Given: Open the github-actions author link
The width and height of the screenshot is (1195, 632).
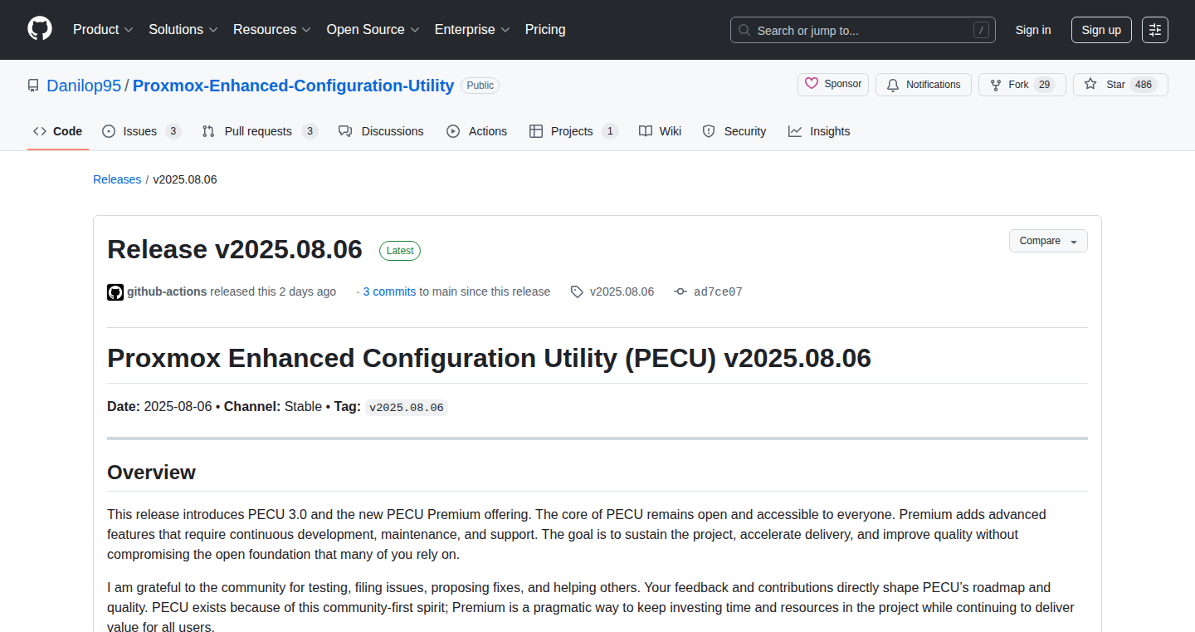Looking at the screenshot, I should (167, 292).
